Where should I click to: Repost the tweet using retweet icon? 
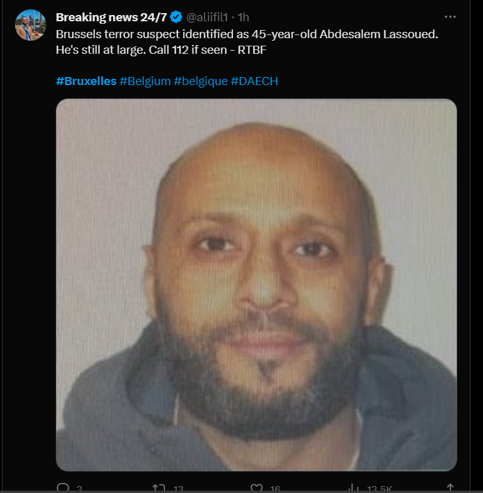[159, 488]
